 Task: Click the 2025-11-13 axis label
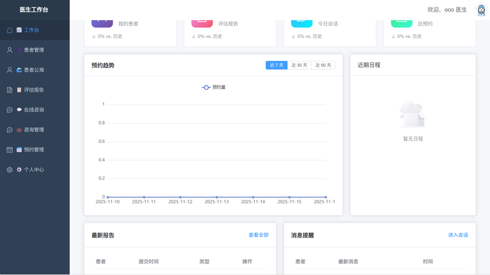217,202
